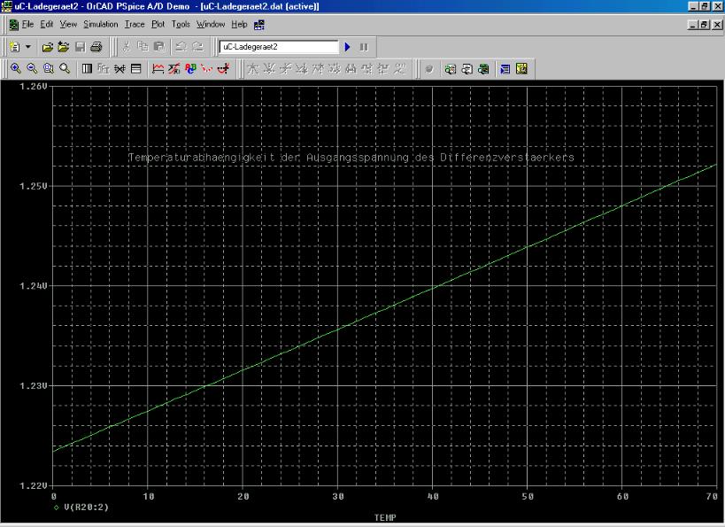Click the 60 x-axis value
The width and height of the screenshot is (725, 527).
[623, 497]
